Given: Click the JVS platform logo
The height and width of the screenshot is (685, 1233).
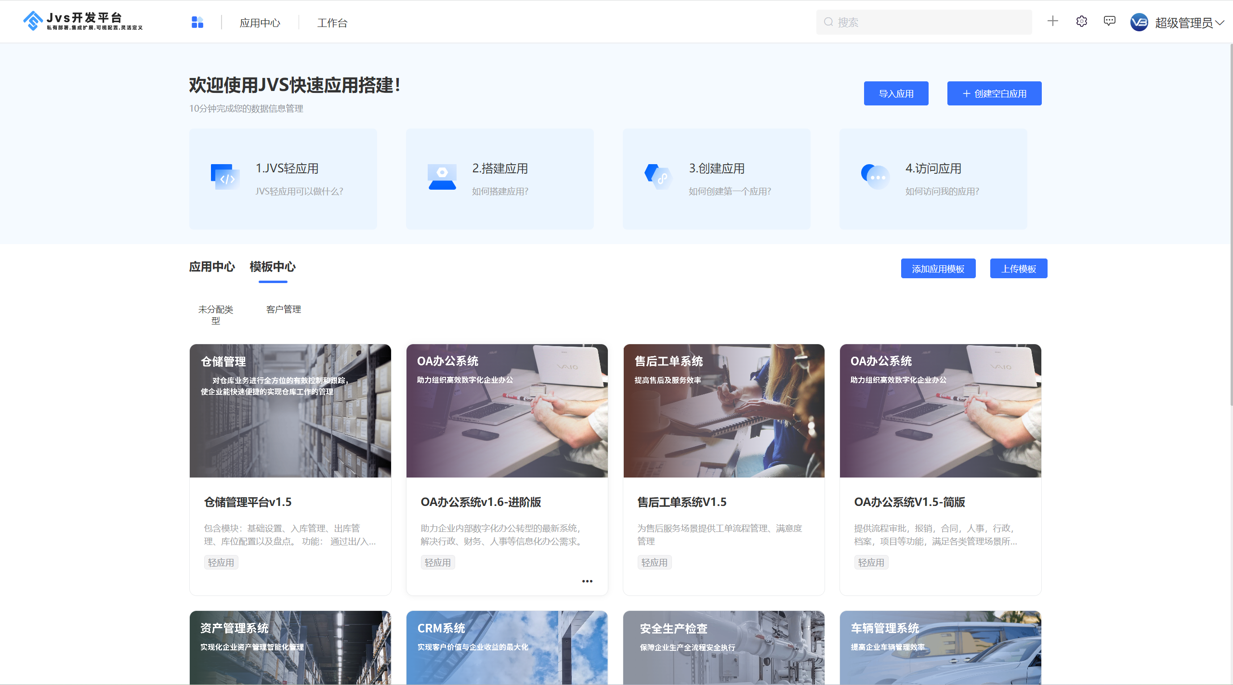Looking at the screenshot, I should tap(83, 21).
